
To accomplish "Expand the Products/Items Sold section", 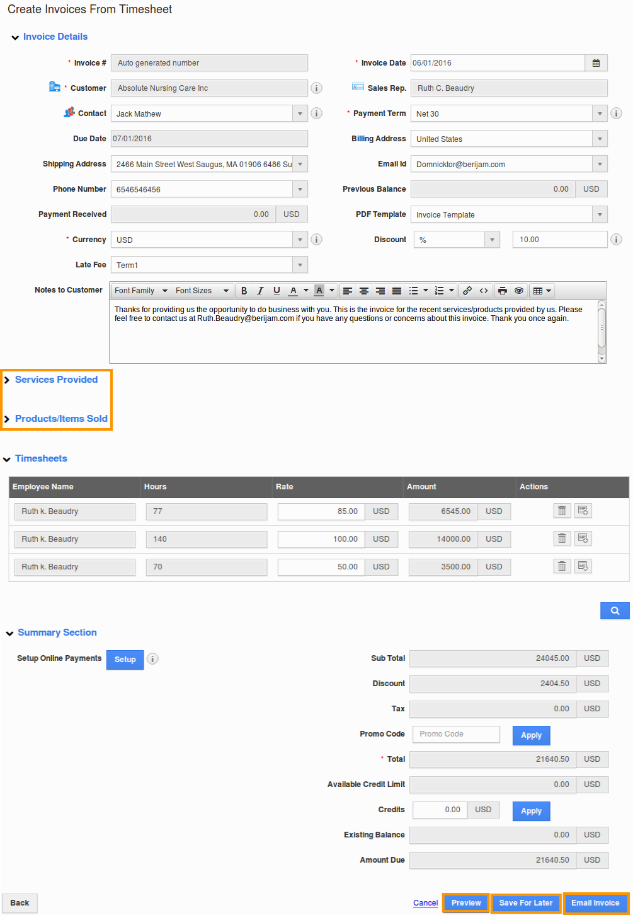I will coord(61,419).
